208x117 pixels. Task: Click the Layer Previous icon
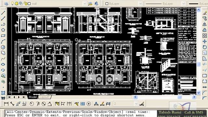97,4
